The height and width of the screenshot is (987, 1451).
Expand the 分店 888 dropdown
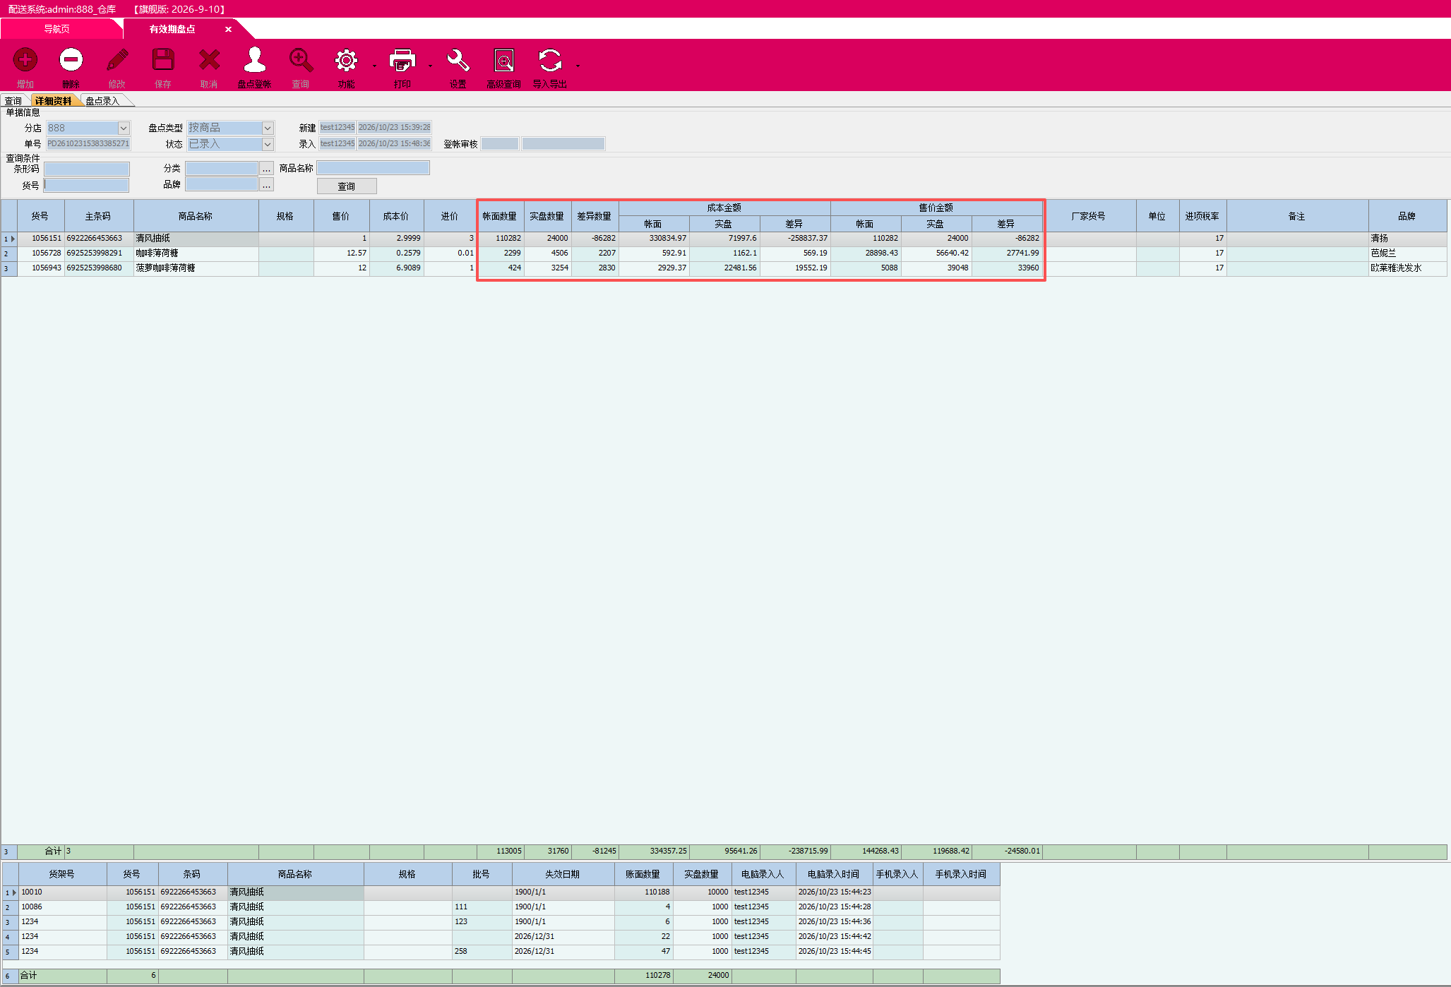124,128
